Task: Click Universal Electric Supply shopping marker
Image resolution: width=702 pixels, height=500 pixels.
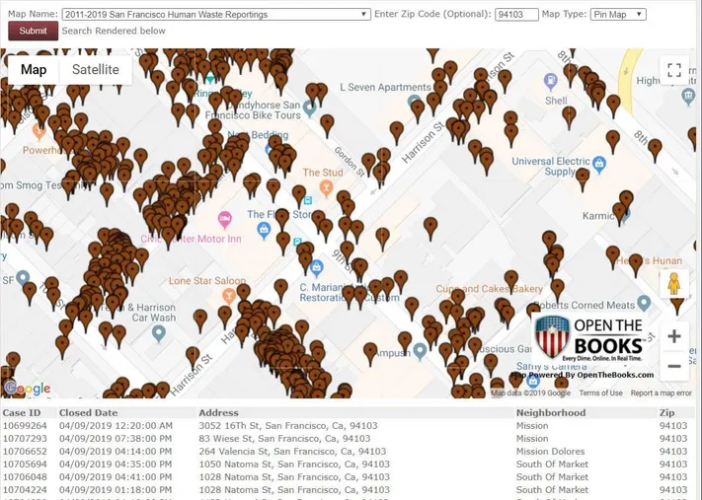Action: pyautogui.click(x=599, y=164)
